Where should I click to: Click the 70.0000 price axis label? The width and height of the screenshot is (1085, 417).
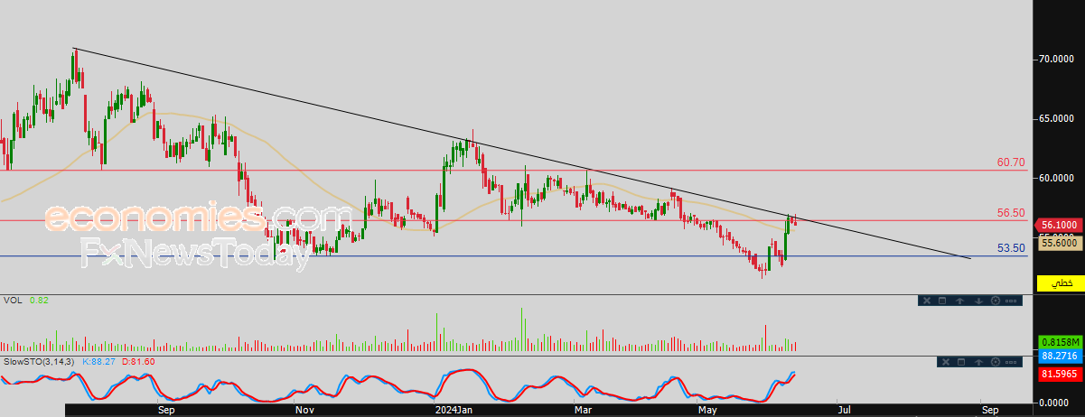1056,59
